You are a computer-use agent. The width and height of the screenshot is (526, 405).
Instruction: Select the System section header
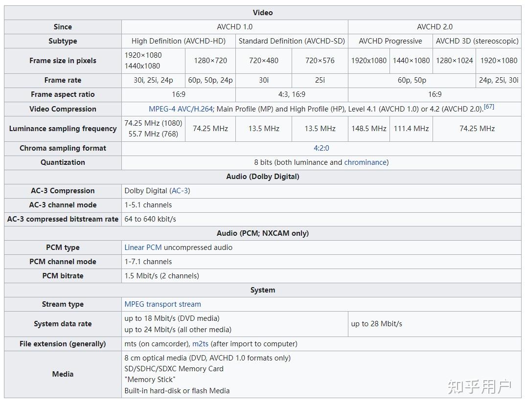[x=263, y=290]
